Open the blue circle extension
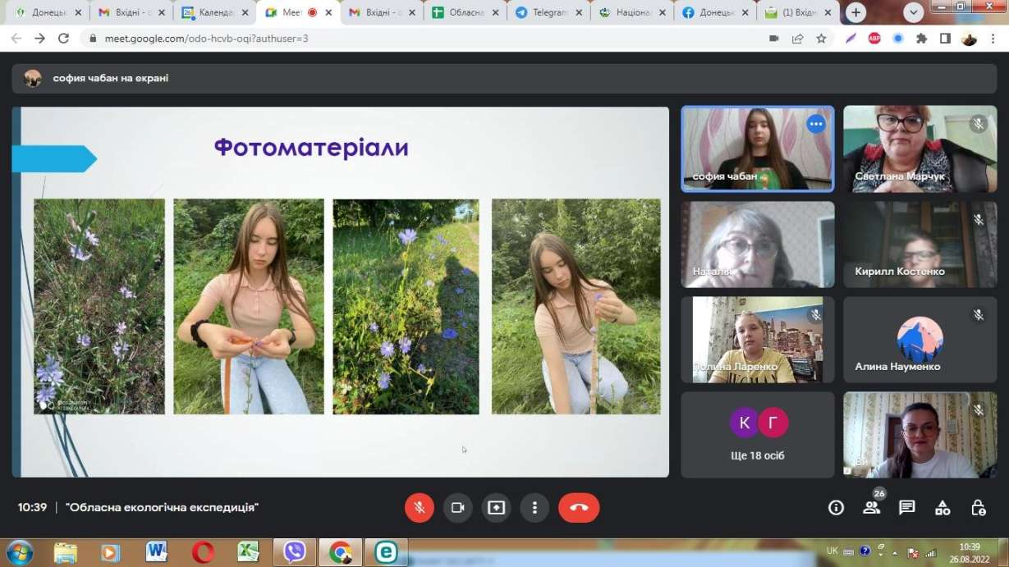This screenshot has height=567, width=1009. click(x=898, y=39)
